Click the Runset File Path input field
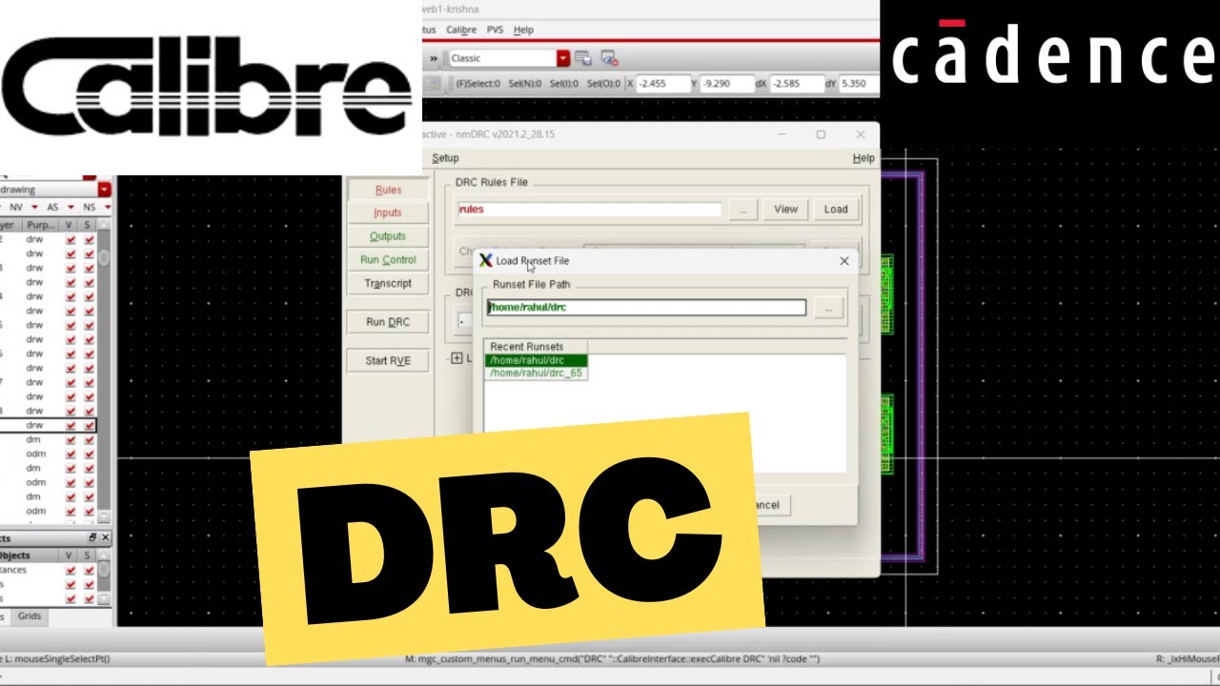The height and width of the screenshot is (686, 1220). tap(646, 308)
